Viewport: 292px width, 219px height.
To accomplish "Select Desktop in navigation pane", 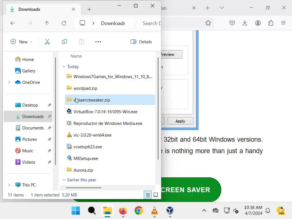I will 28,105.
